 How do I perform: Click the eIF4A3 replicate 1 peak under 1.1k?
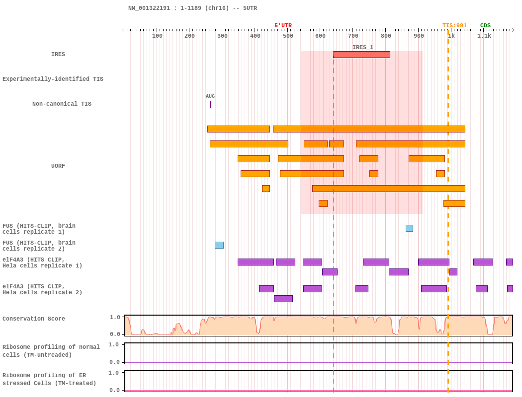pos(483,262)
